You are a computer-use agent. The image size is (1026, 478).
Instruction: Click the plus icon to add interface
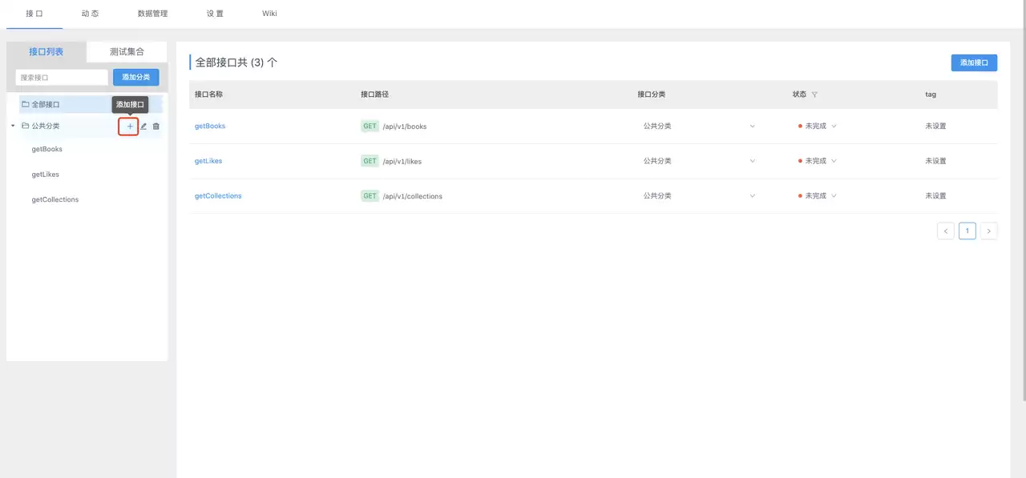tap(130, 127)
